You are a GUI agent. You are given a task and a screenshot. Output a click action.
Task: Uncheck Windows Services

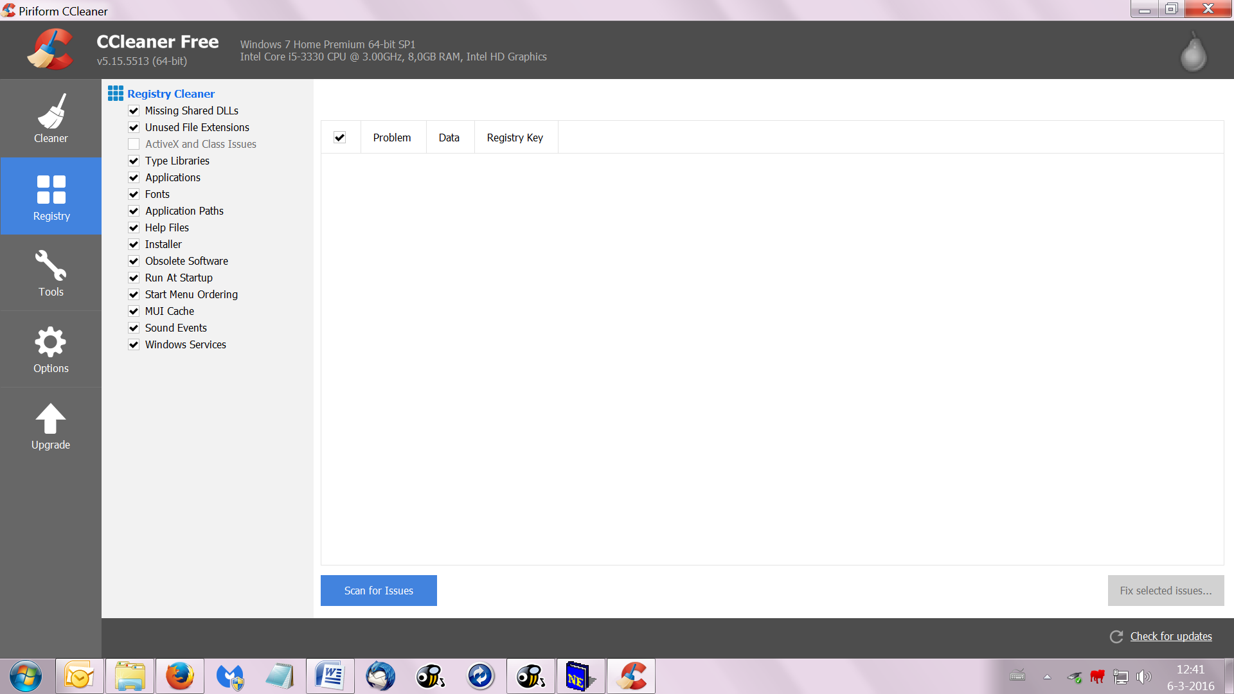pos(134,344)
